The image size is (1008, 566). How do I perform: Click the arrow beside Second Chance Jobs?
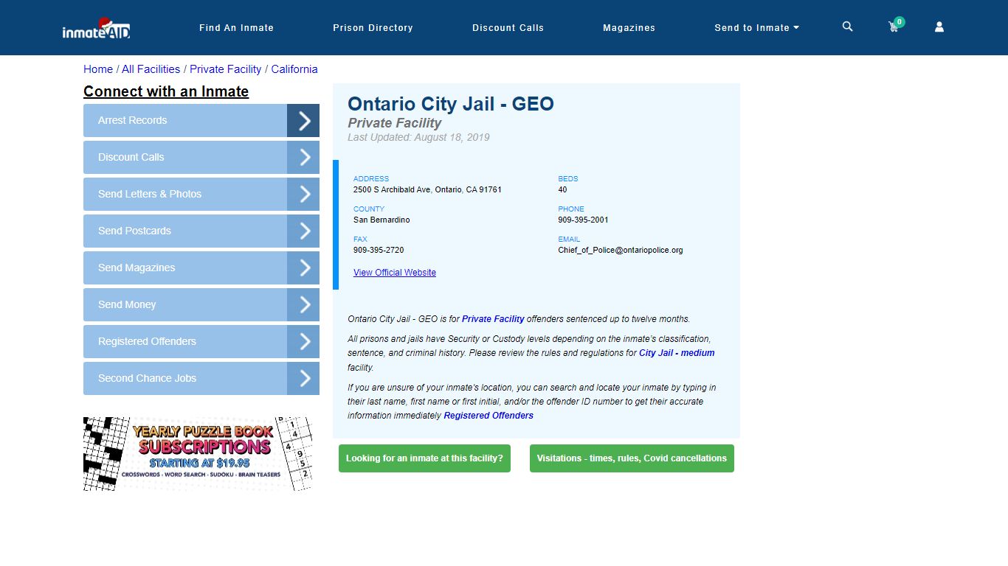tap(303, 378)
